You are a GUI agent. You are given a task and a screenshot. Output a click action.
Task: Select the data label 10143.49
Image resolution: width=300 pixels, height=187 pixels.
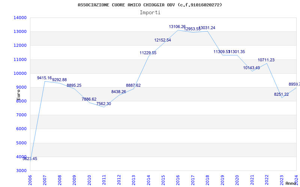(251, 68)
